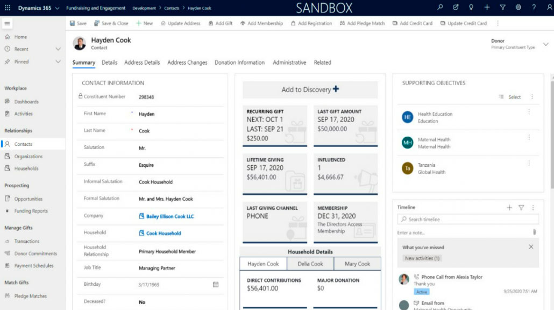Image resolution: width=554 pixels, height=310 pixels.
Task: Click Select in Supporting Objectives
Action: (x=510, y=97)
